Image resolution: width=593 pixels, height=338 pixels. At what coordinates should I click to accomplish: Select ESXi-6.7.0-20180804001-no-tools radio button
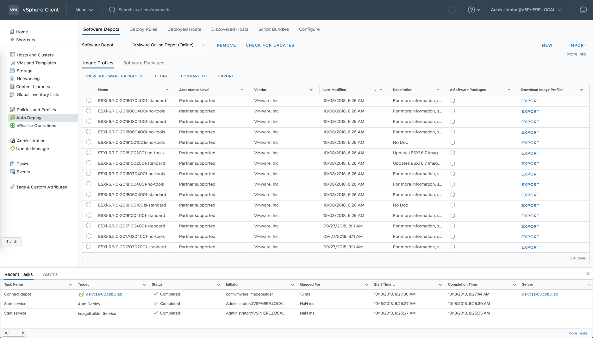[89, 111]
